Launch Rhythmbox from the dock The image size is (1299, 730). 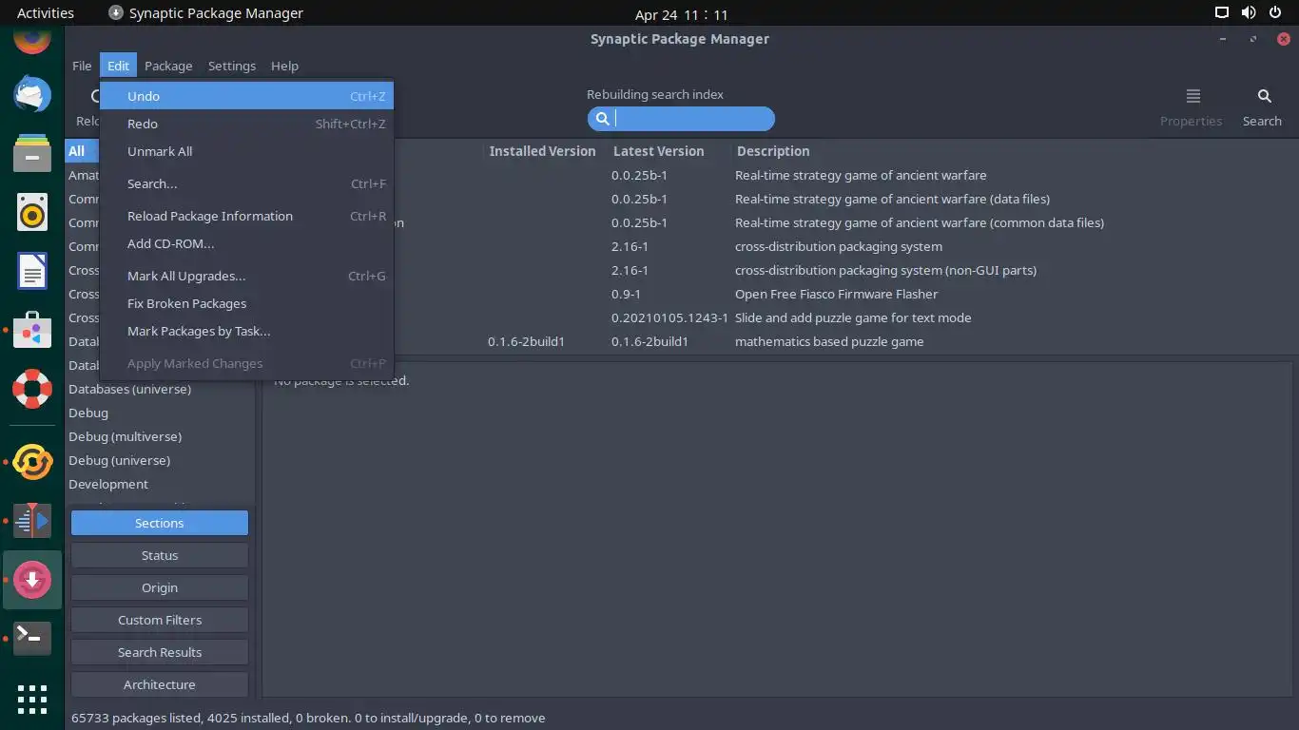pyautogui.click(x=32, y=213)
